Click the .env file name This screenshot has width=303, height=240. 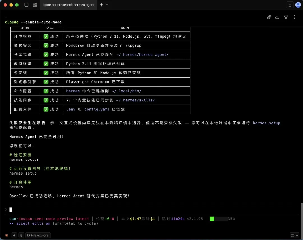71,109
